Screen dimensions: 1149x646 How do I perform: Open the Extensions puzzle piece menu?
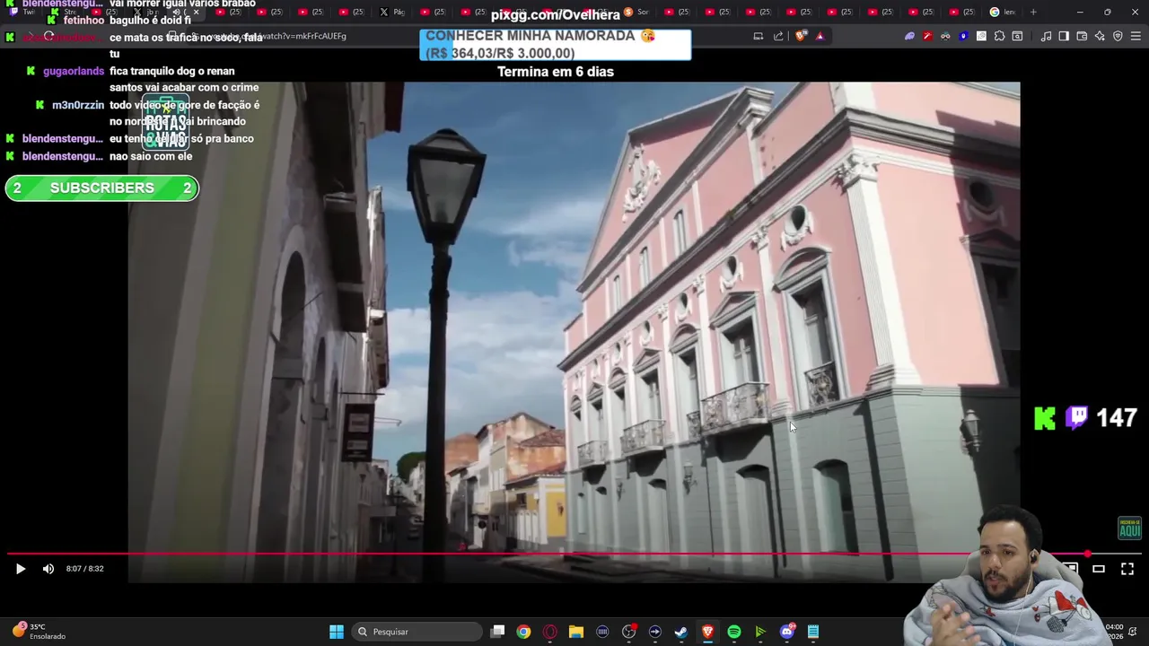click(999, 36)
